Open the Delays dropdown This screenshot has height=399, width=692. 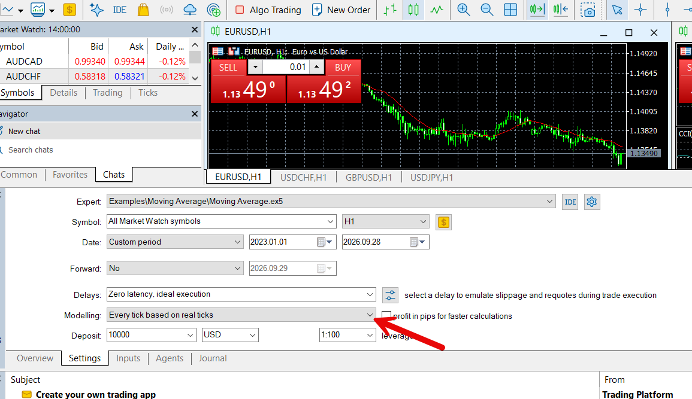pyautogui.click(x=370, y=294)
